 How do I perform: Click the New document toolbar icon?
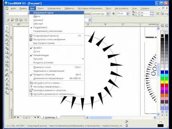(8, 20)
